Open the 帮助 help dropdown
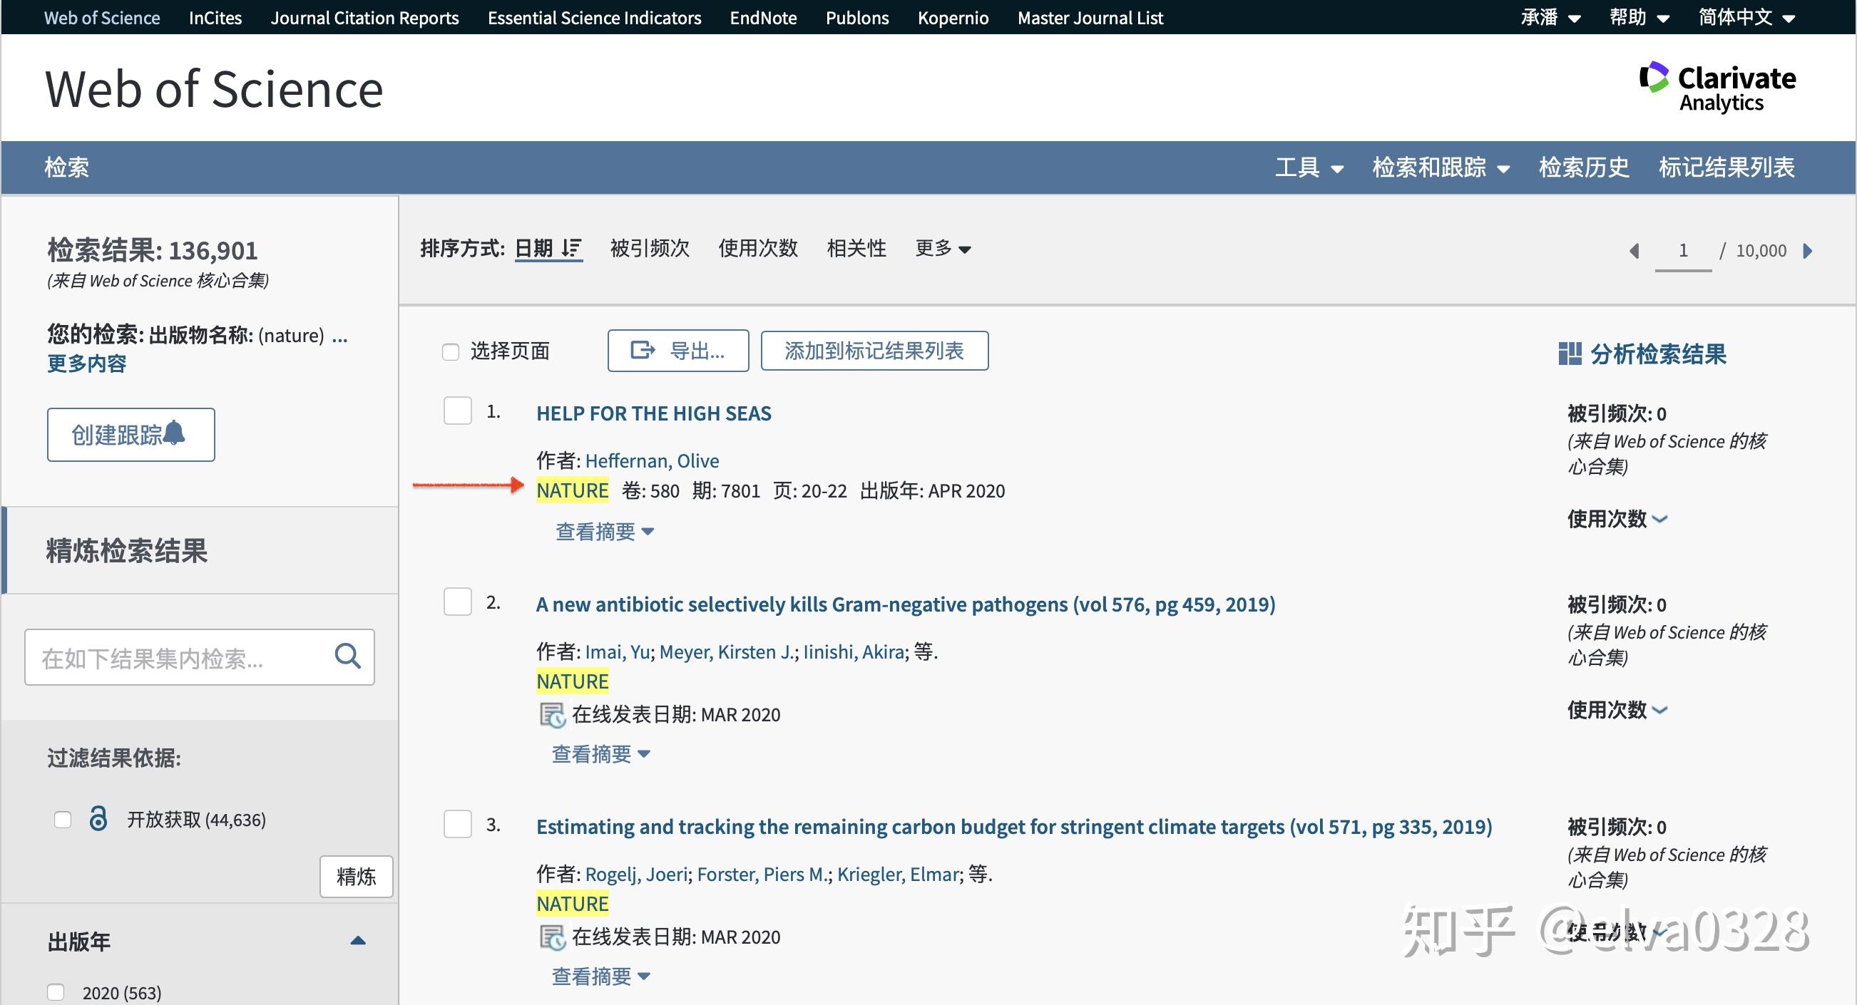The image size is (1857, 1005). click(x=1639, y=17)
